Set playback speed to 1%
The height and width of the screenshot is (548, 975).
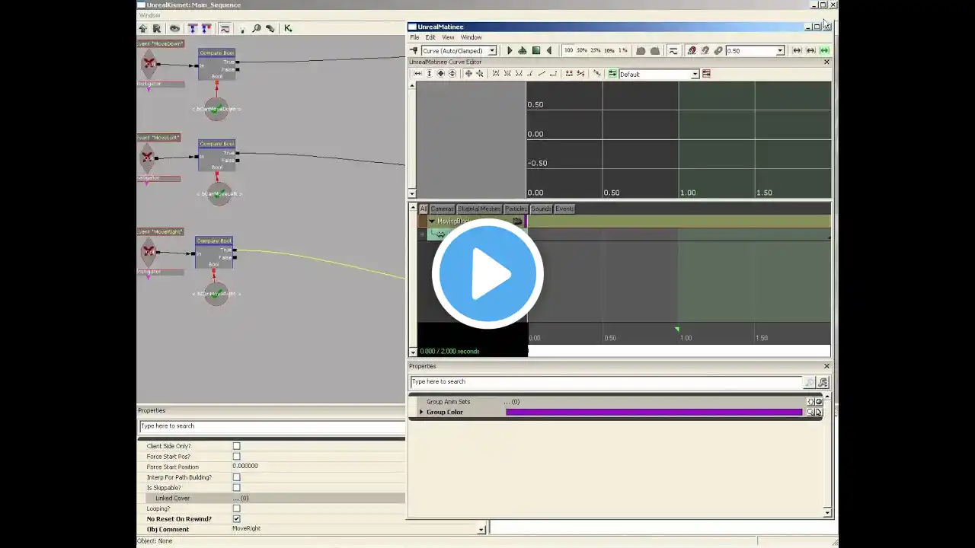pyautogui.click(x=623, y=51)
